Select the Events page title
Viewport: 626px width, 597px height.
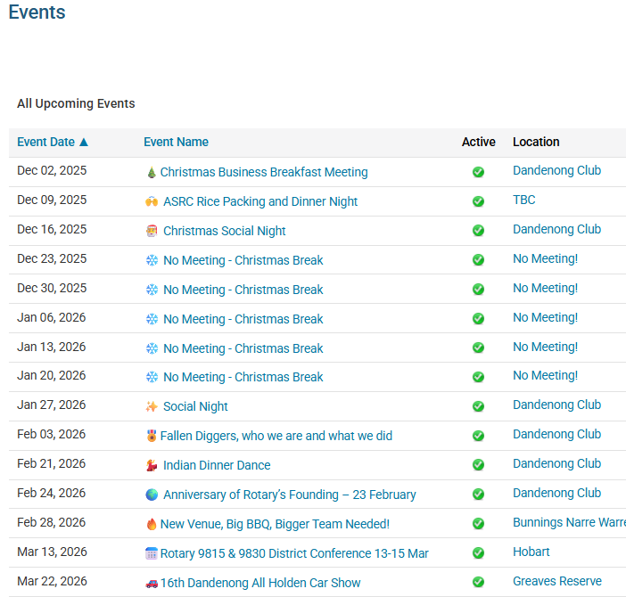37,12
